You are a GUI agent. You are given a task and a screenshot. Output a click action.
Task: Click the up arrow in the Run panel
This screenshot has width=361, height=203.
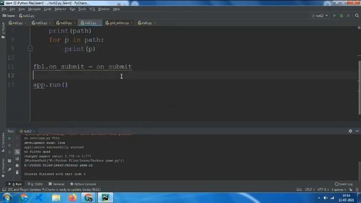pos(17,138)
